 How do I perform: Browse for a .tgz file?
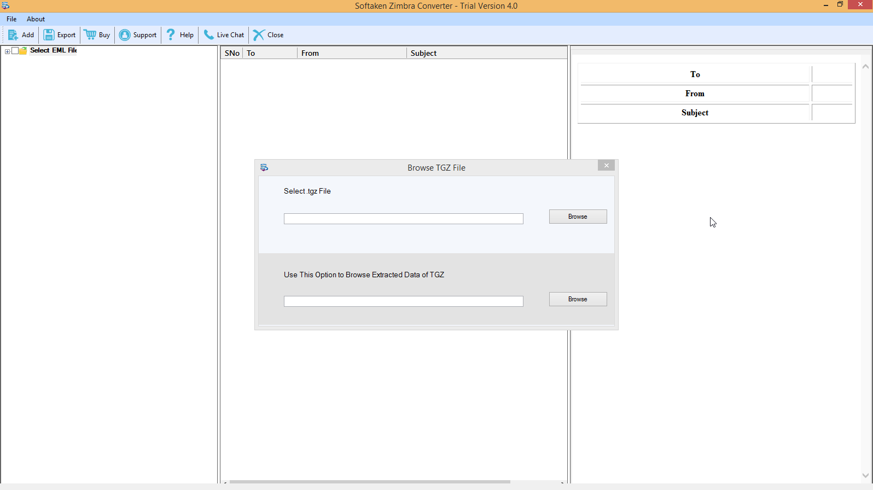(x=578, y=217)
